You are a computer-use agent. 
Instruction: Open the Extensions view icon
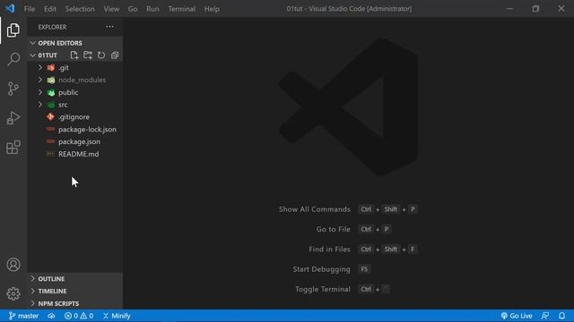(13, 147)
